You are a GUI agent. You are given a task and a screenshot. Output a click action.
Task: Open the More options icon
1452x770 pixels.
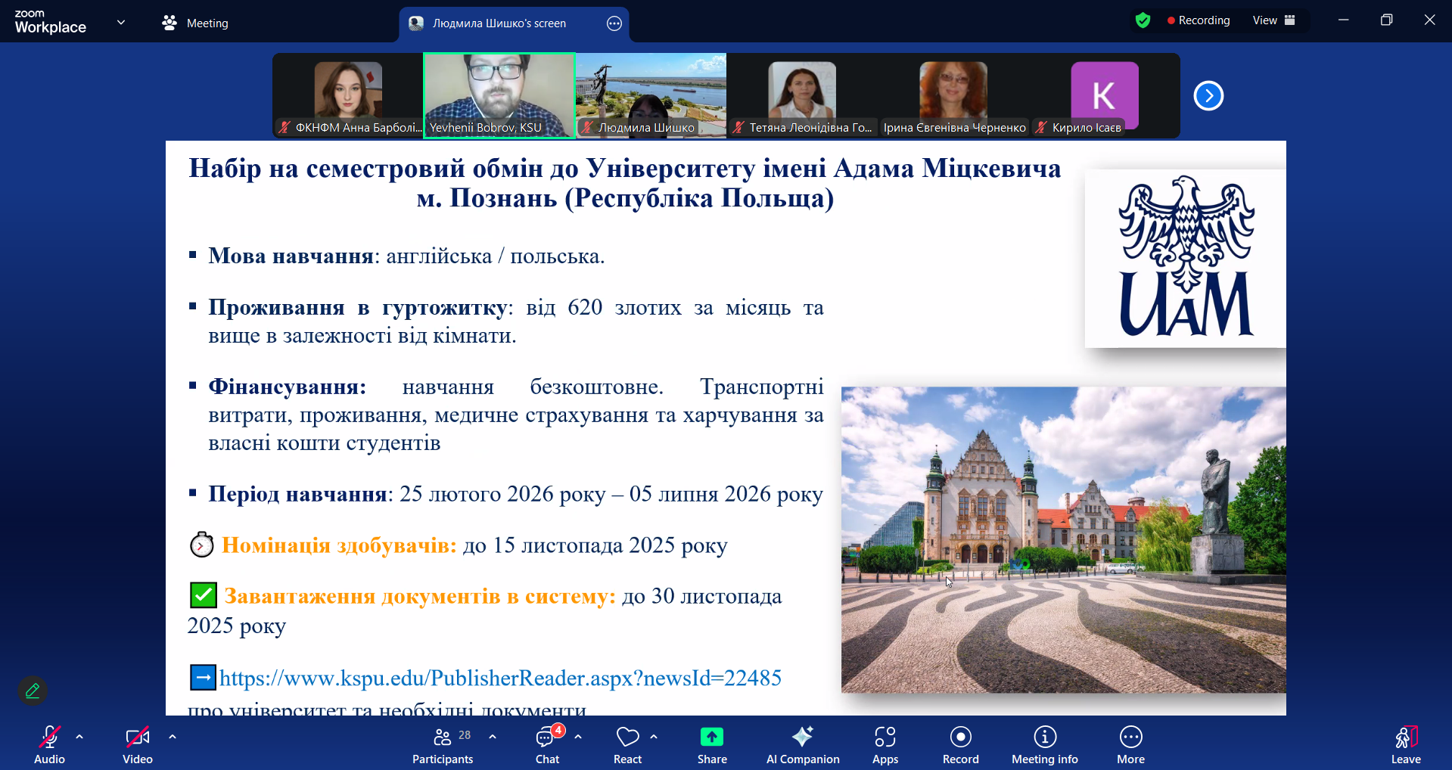[1130, 744]
